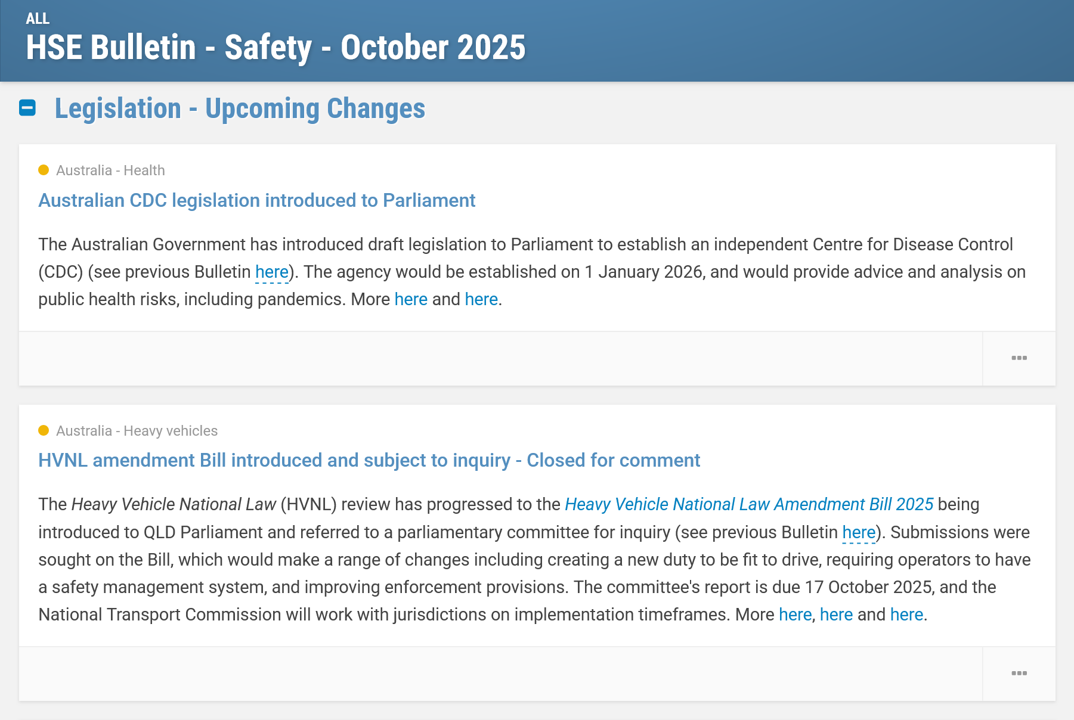Open the HVNL amendment Bill introduced title link

coord(369,460)
